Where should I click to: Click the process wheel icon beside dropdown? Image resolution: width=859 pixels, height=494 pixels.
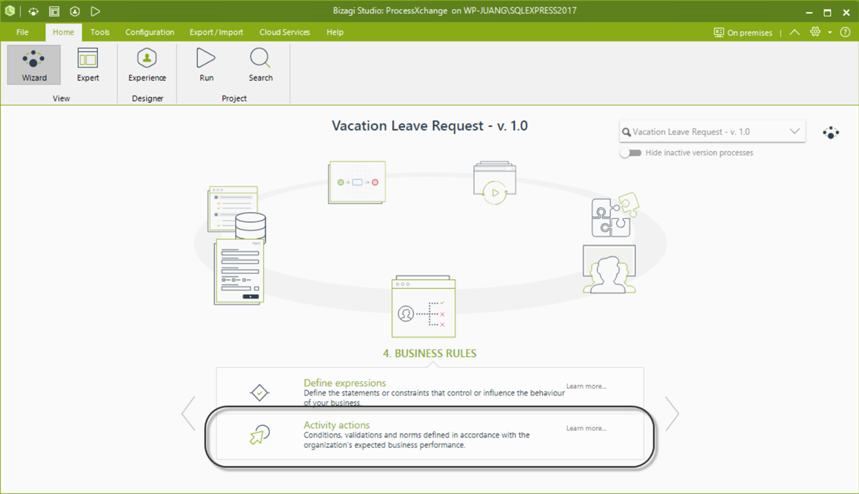pyautogui.click(x=831, y=133)
